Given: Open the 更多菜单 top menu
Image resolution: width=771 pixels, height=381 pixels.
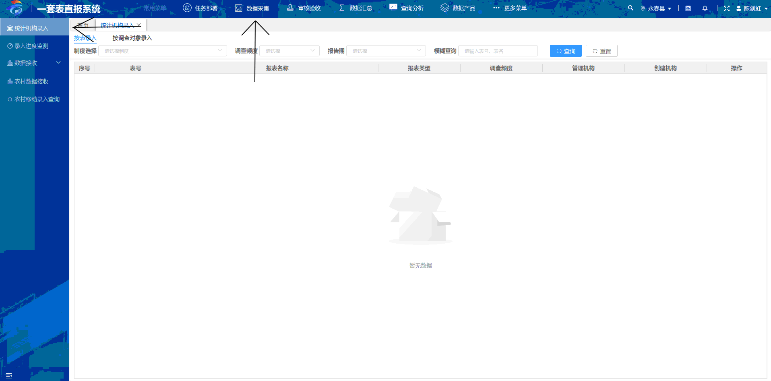Looking at the screenshot, I should (510, 8).
